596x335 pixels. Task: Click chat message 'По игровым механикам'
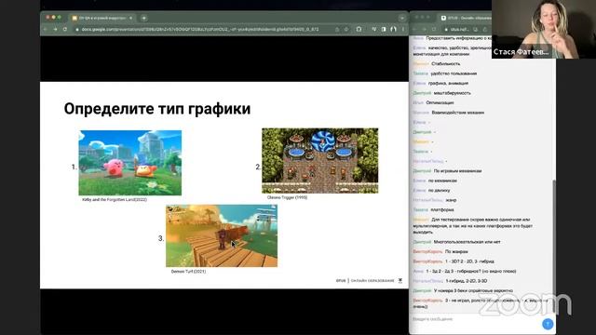457,171
